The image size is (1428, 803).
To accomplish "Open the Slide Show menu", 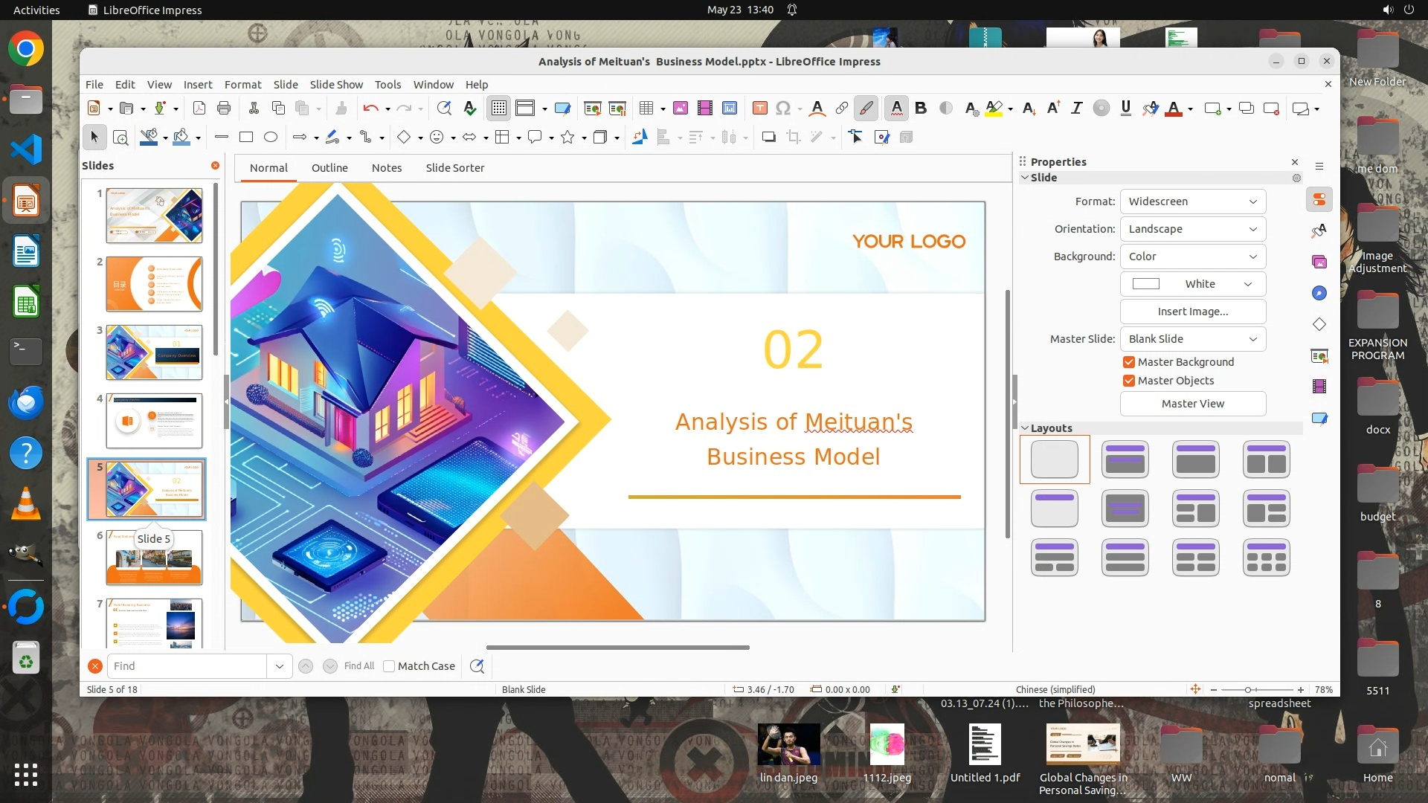I will pyautogui.click(x=336, y=85).
